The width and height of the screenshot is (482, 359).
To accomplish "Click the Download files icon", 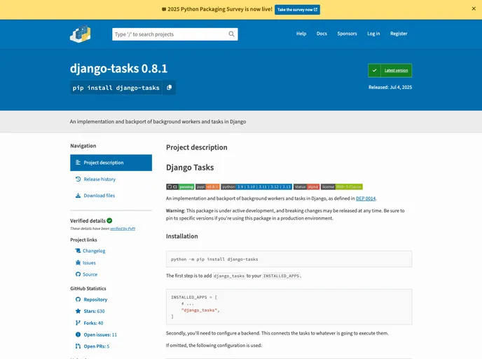I will tap(78, 196).
